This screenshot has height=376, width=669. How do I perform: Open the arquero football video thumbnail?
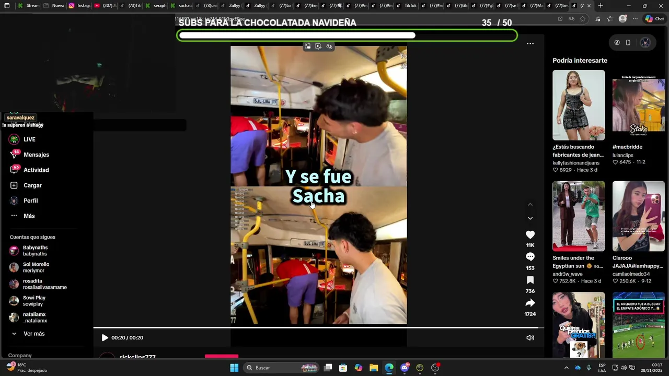pos(639,325)
